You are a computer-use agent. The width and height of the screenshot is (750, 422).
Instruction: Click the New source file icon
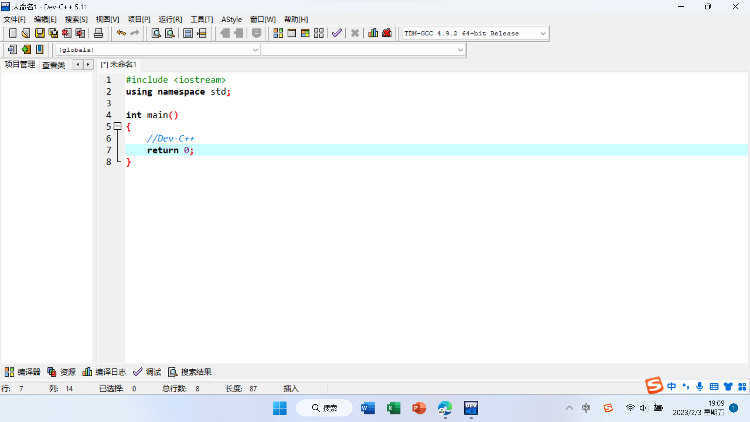[12, 33]
